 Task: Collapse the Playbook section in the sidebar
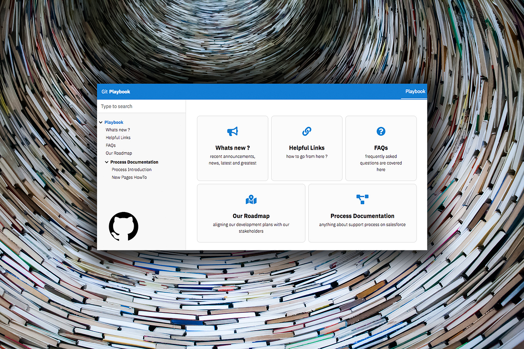click(x=101, y=122)
